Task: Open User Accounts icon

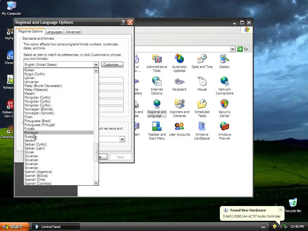Action: pyautogui.click(x=179, y=129)
